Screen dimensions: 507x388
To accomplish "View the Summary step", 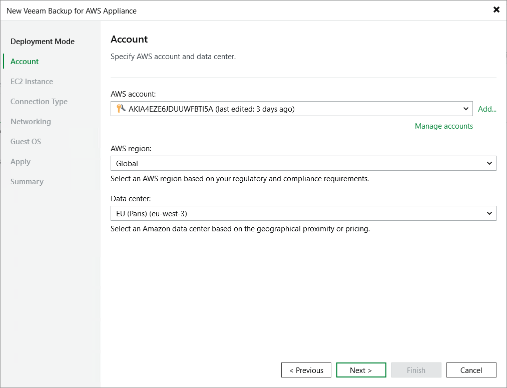I will coord(27,181).
